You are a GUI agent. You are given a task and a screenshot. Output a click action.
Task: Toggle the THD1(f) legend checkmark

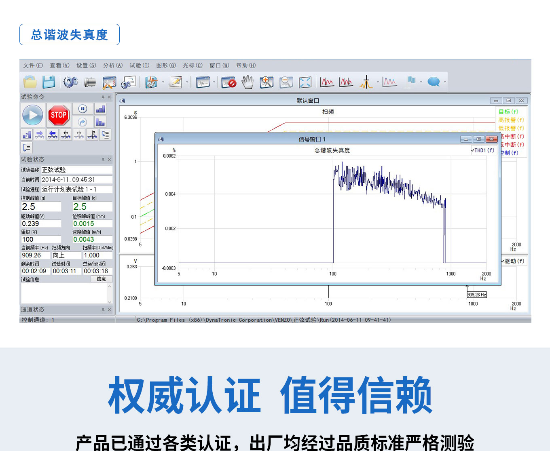[x=472, y=150]
